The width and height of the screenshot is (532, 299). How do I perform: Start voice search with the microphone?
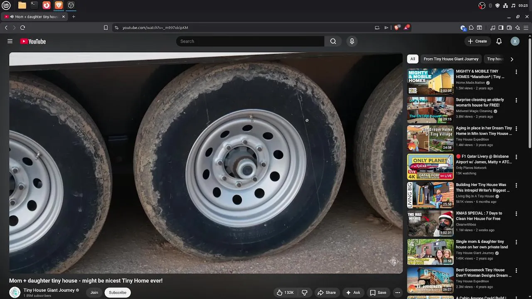[x=352, y=41]
